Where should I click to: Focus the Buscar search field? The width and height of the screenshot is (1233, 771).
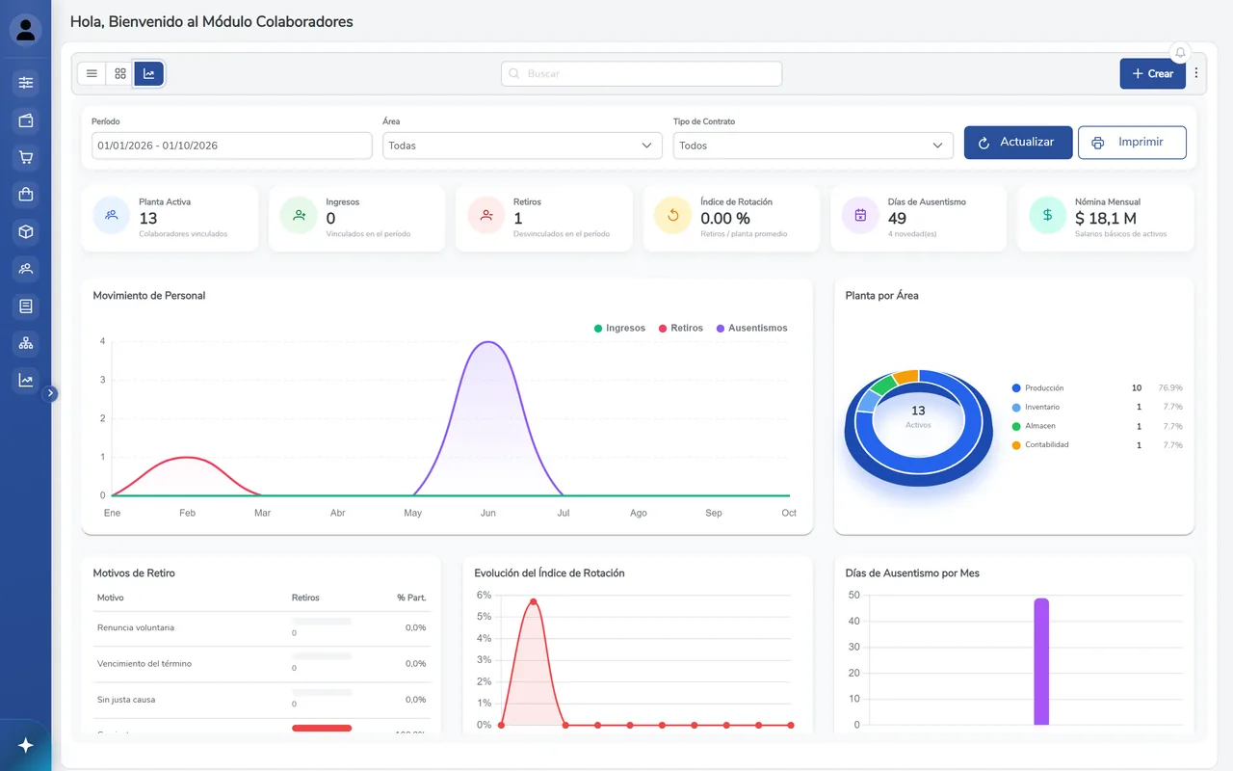tap(642, 73)
